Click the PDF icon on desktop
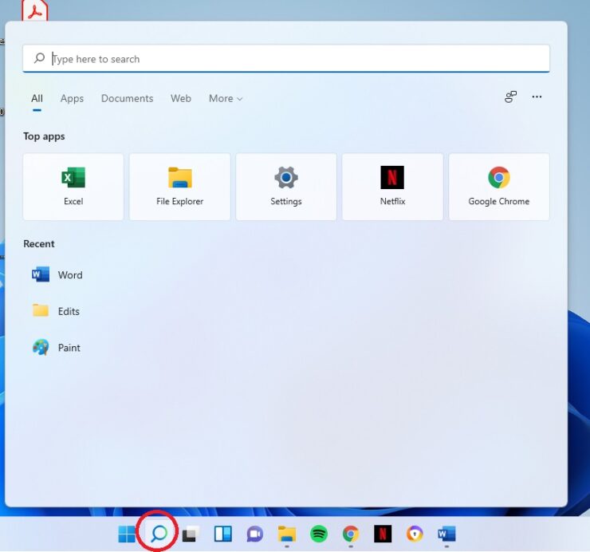 34,10
